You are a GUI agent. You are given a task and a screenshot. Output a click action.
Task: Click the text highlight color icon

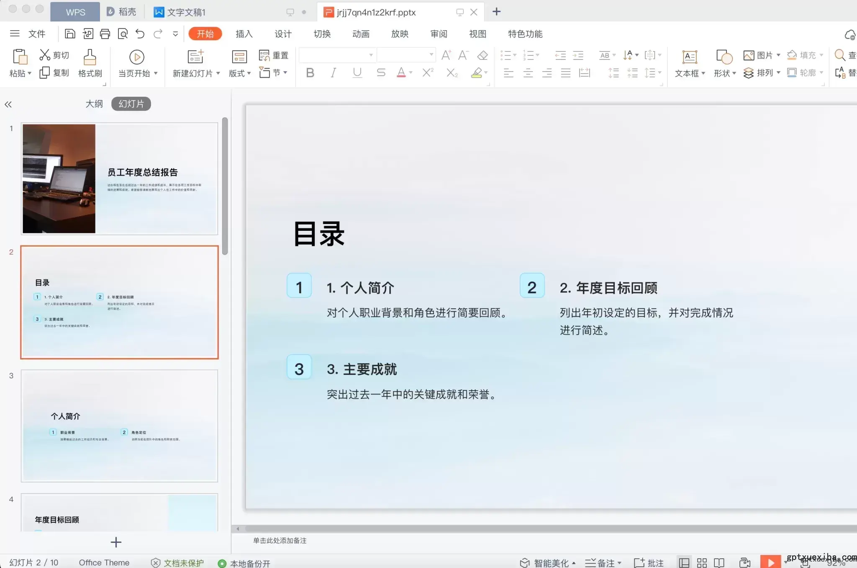(x=477, y=73)
